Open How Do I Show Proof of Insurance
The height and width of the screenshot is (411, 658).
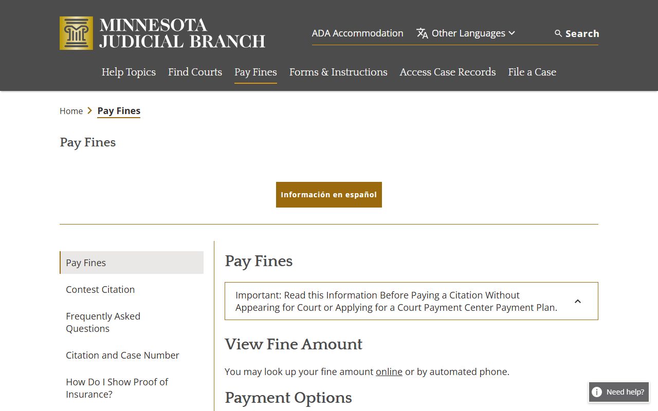click(x=117, y=388)
